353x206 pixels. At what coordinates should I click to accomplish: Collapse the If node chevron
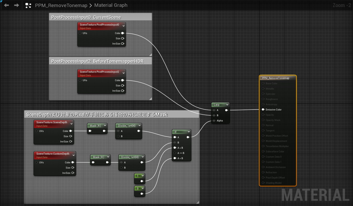189,132
